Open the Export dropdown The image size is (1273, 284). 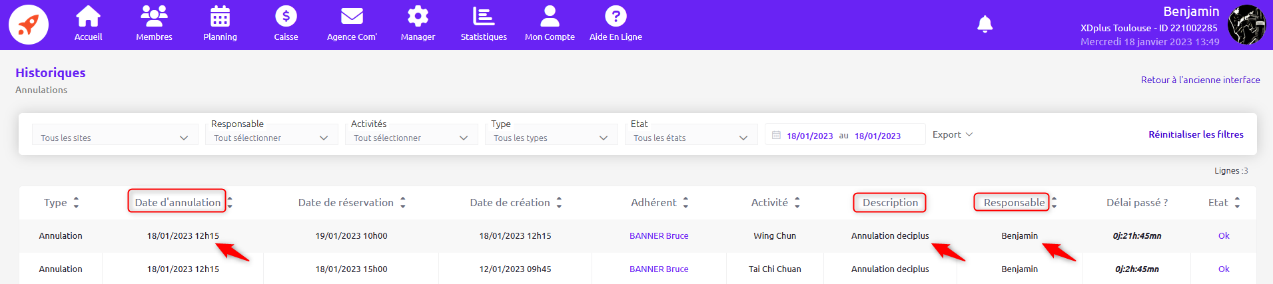coord(952,134)
